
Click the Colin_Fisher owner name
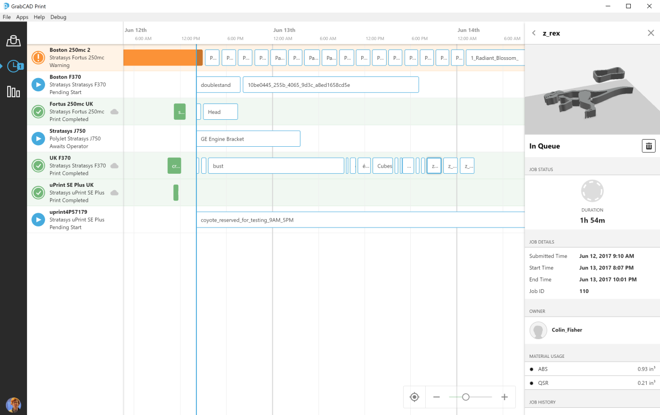coord(567,330)
